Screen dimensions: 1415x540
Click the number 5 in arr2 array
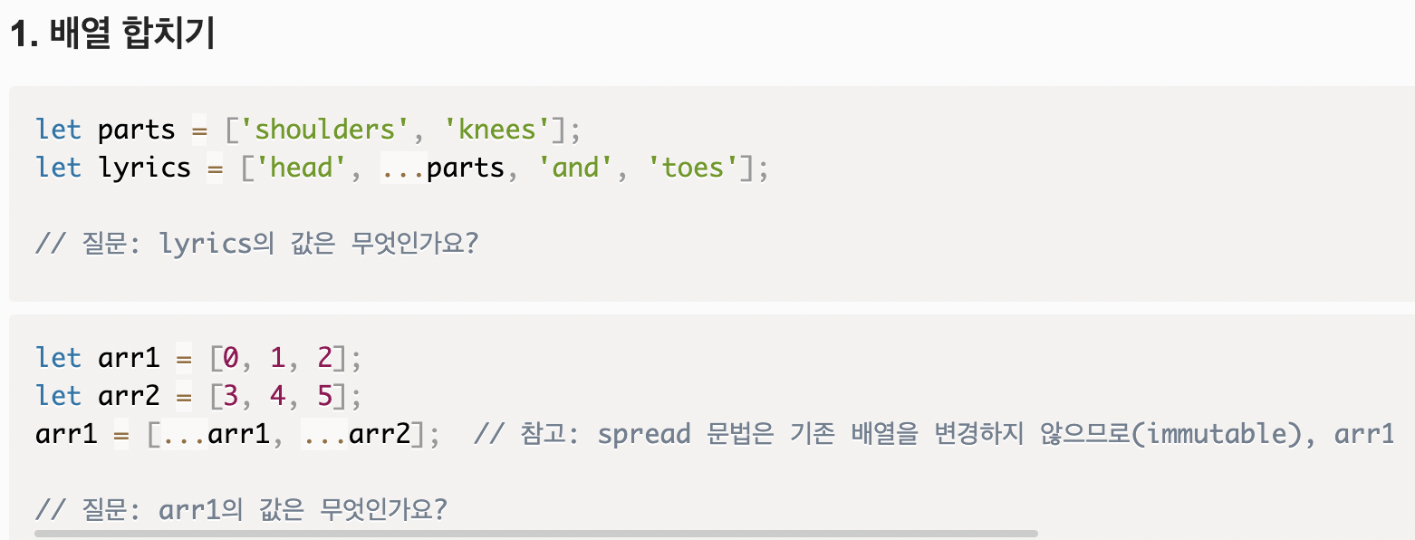[325, 396]
